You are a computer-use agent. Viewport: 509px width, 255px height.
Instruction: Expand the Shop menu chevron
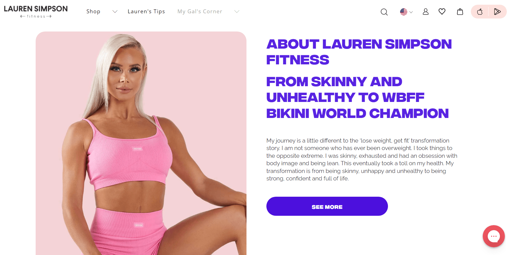point(115,12)
